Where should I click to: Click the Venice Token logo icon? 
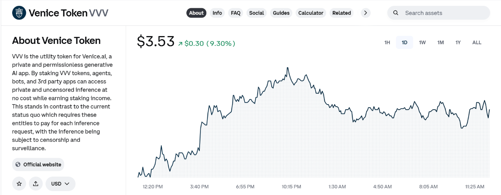click(19, 13)
